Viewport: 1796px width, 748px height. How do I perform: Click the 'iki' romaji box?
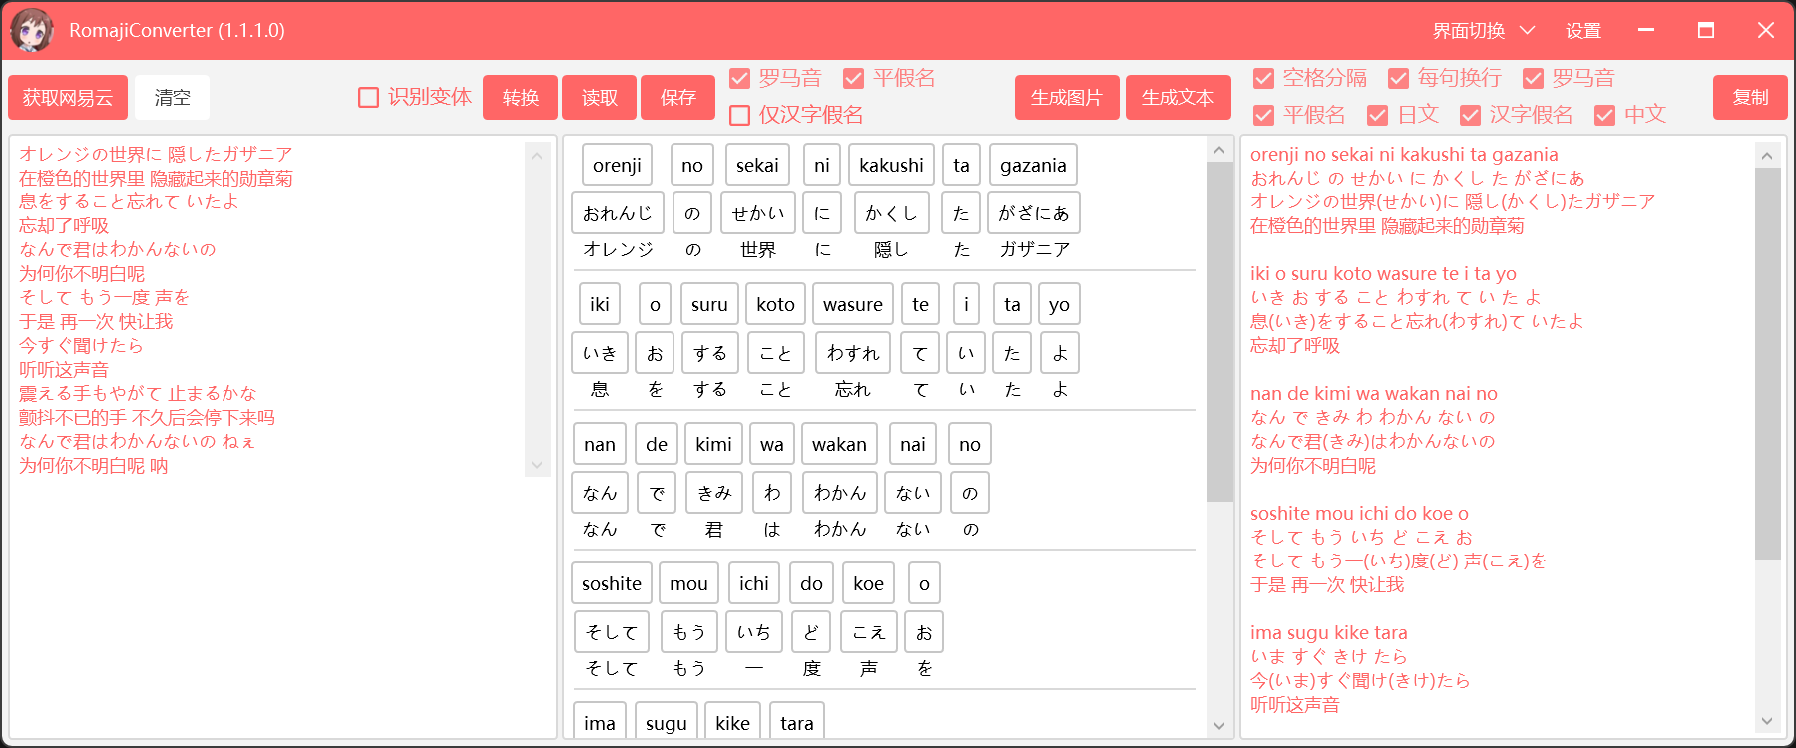[599, 304]
